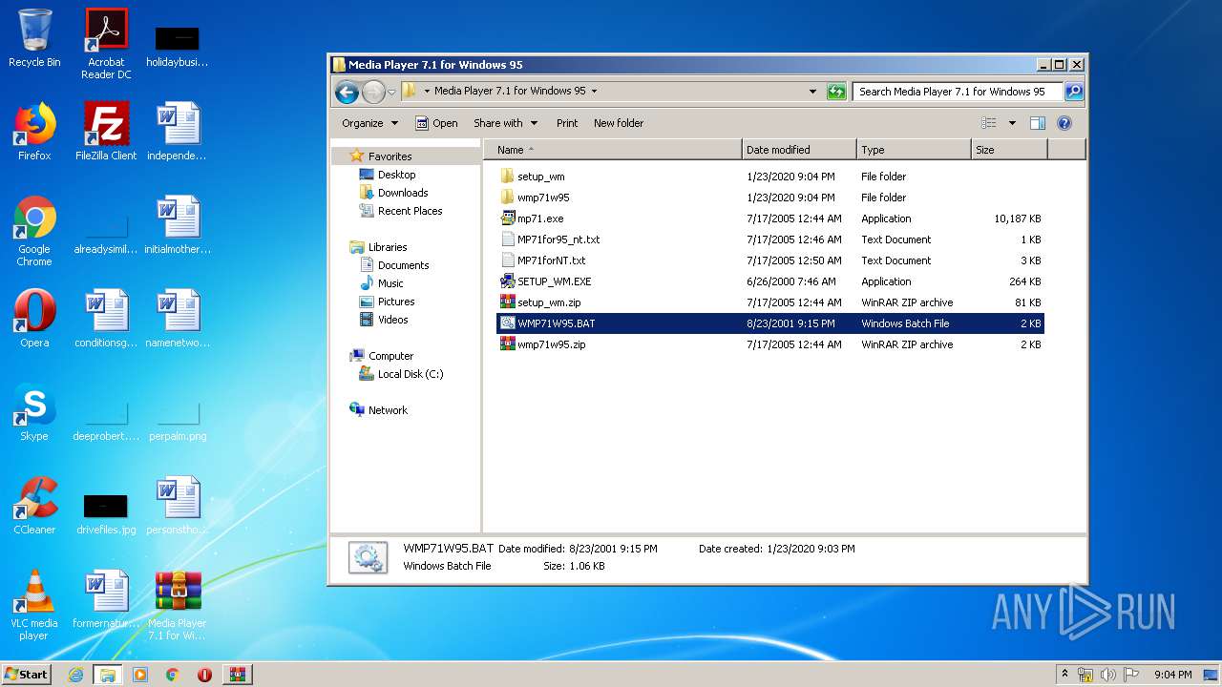Viewport: 1222px width, 687px height.
Task: Open Explorer Help question mark icon
Action: (x=1064, y=123)
